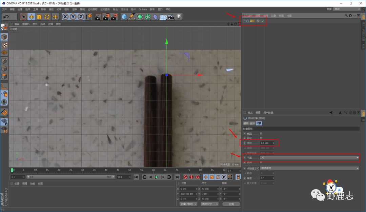Open the 对象 (相对) coordinate mode dropdown
Viewport: 366px width, 212px height.
point(188,204)
